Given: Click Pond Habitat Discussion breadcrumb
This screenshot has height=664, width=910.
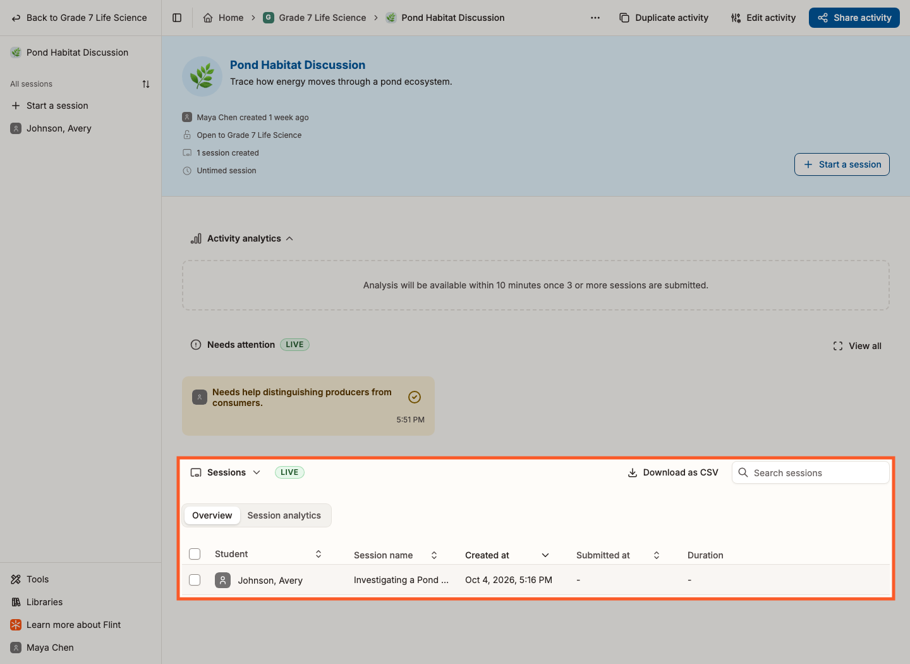Looking at the screenshot, I should (x=445, y=18).
